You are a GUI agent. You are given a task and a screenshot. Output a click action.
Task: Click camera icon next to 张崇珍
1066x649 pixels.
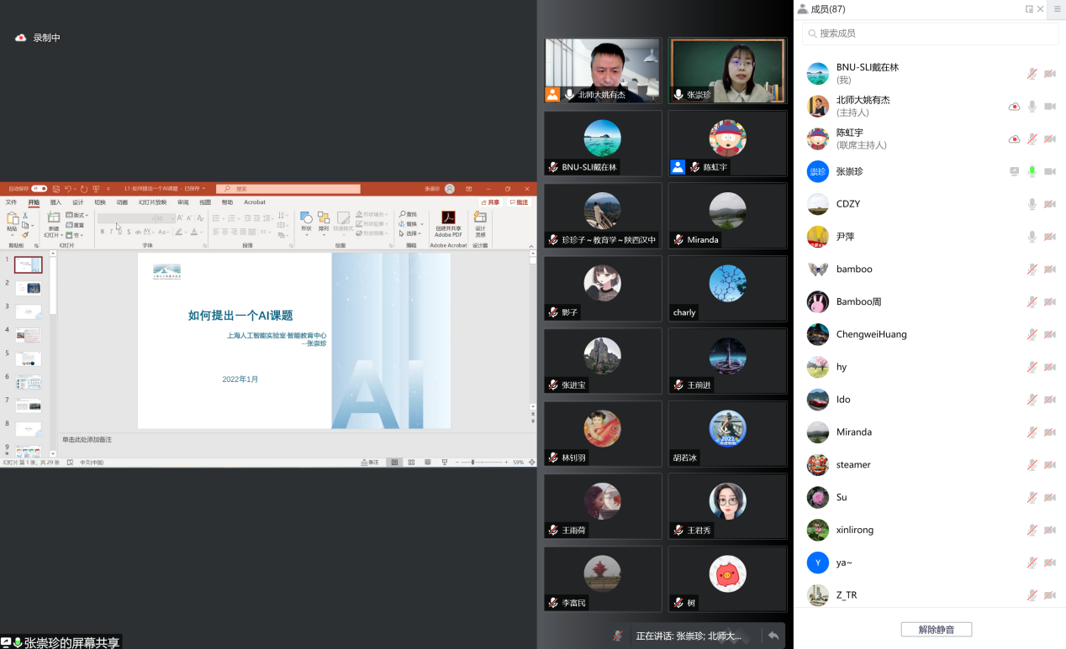point(1049,171)
